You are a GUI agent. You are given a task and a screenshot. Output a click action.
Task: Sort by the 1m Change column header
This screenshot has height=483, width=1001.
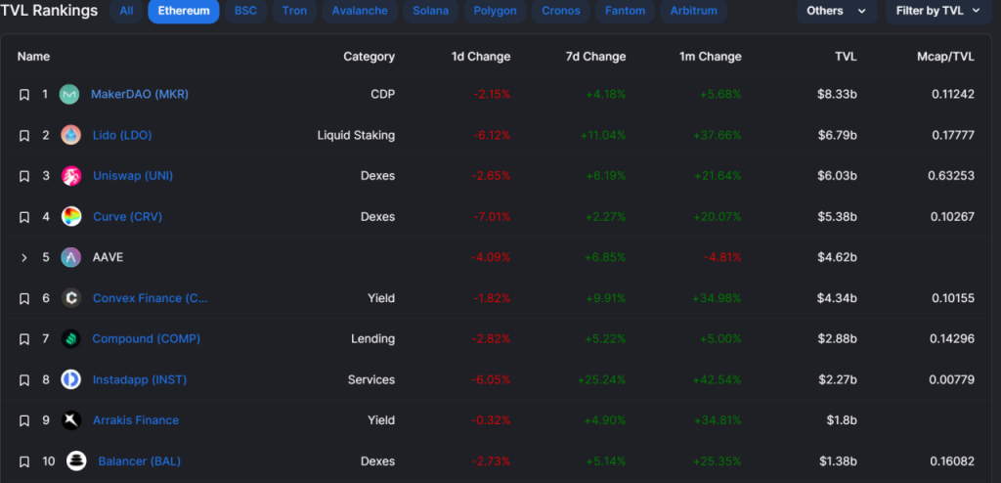click(711, 57)
